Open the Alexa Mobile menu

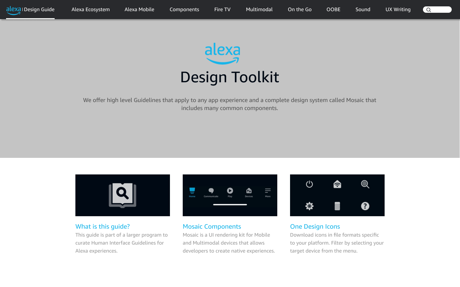[139, 10]
